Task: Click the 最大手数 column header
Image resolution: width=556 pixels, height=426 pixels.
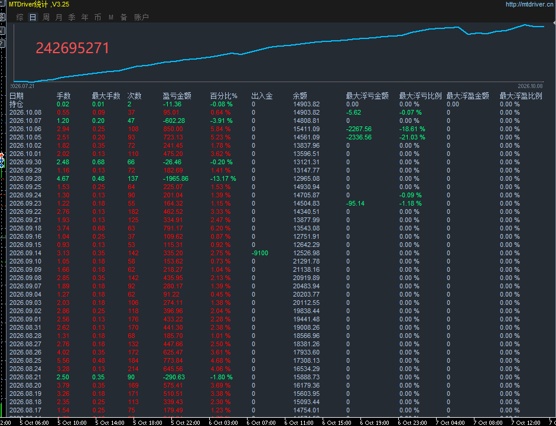Action: 106,96
